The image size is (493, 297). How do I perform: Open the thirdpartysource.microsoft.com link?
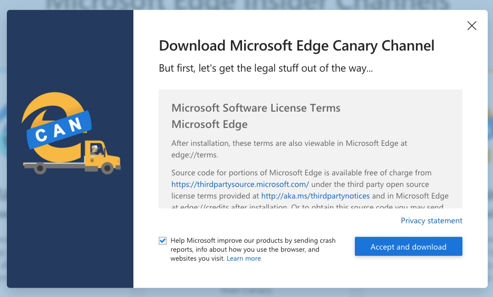pos(240,184)
